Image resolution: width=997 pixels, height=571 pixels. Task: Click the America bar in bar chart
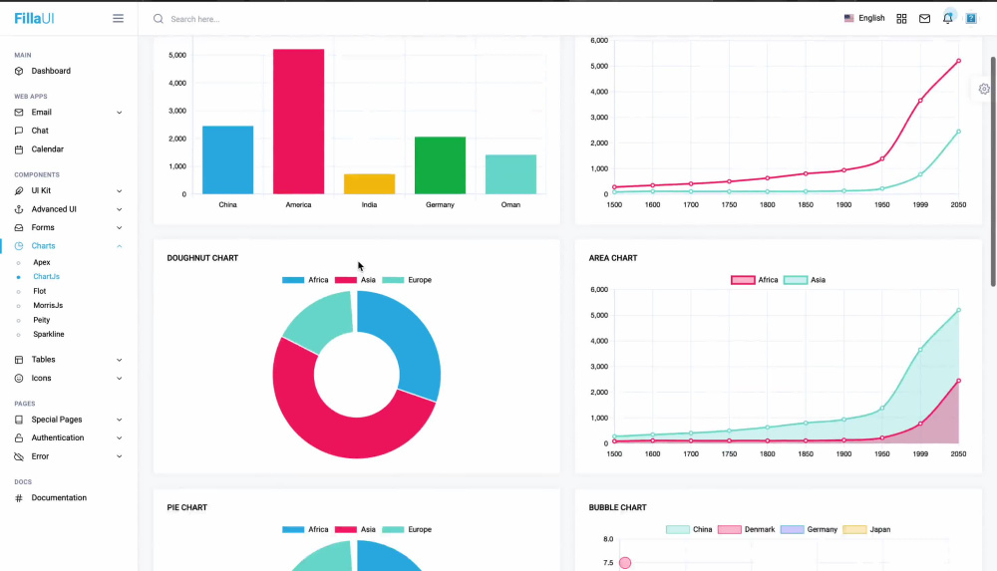click(299, 122)
